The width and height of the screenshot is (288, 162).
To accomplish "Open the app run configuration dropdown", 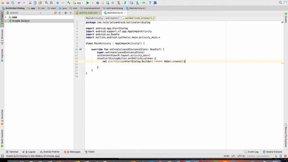I will [78, 3].
